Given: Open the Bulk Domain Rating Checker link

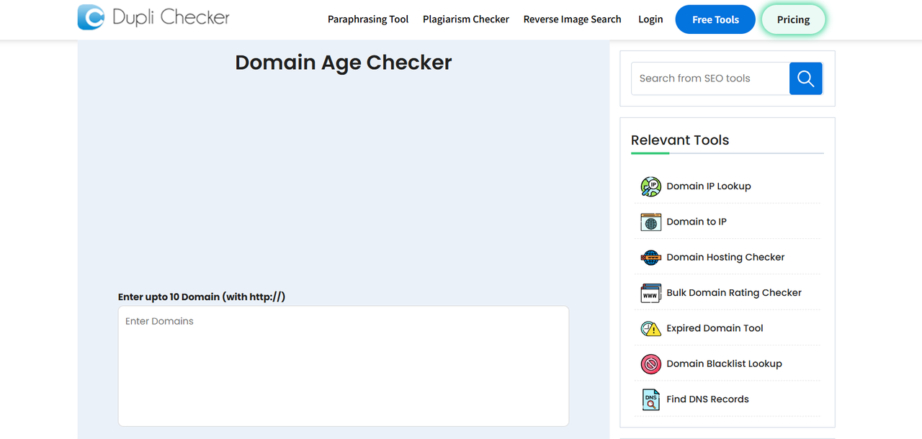Looking at the screenshot, I should [x=734, y=292].
